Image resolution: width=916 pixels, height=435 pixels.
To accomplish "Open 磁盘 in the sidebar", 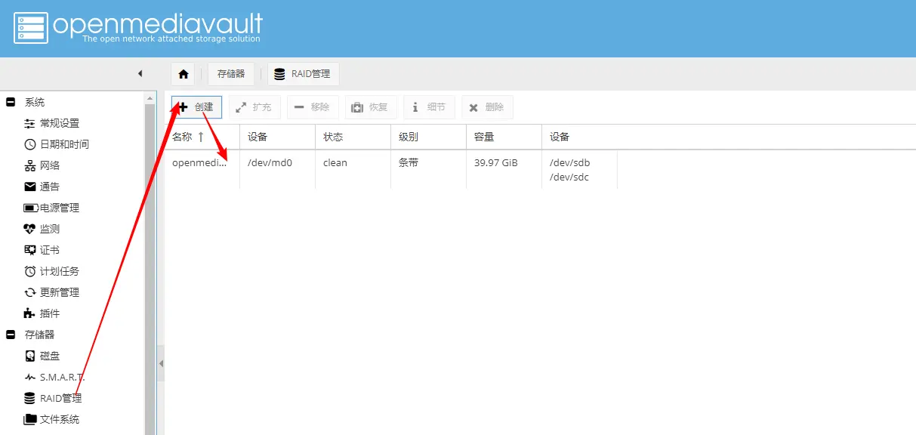I will tap(50, 356).
